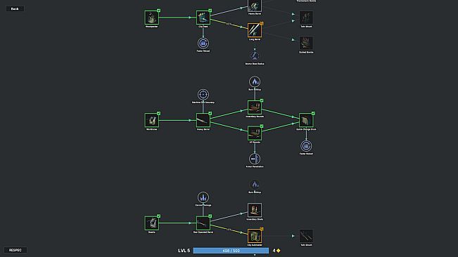
Task: Select the Guided Bombs node
Action: (306, 43)
